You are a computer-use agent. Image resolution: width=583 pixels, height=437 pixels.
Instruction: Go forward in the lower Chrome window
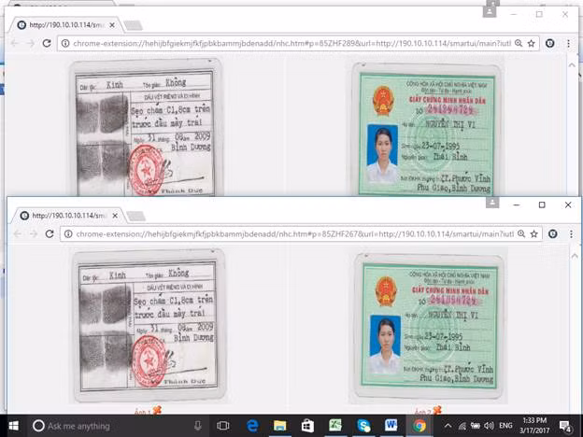tap(34, 233)
